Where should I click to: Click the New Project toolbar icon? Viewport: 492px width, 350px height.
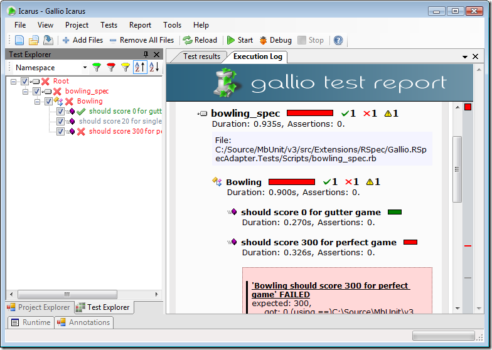coord(19,40)
